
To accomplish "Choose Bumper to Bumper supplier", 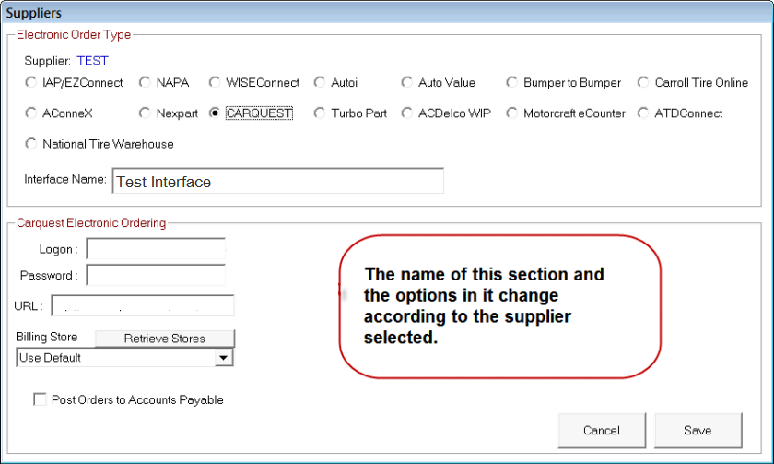I will click(x=512, y=83).
